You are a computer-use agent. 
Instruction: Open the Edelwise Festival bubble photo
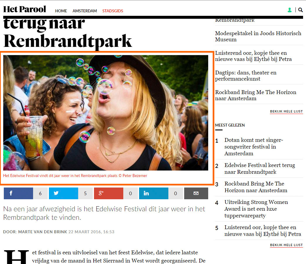point(106,113)
